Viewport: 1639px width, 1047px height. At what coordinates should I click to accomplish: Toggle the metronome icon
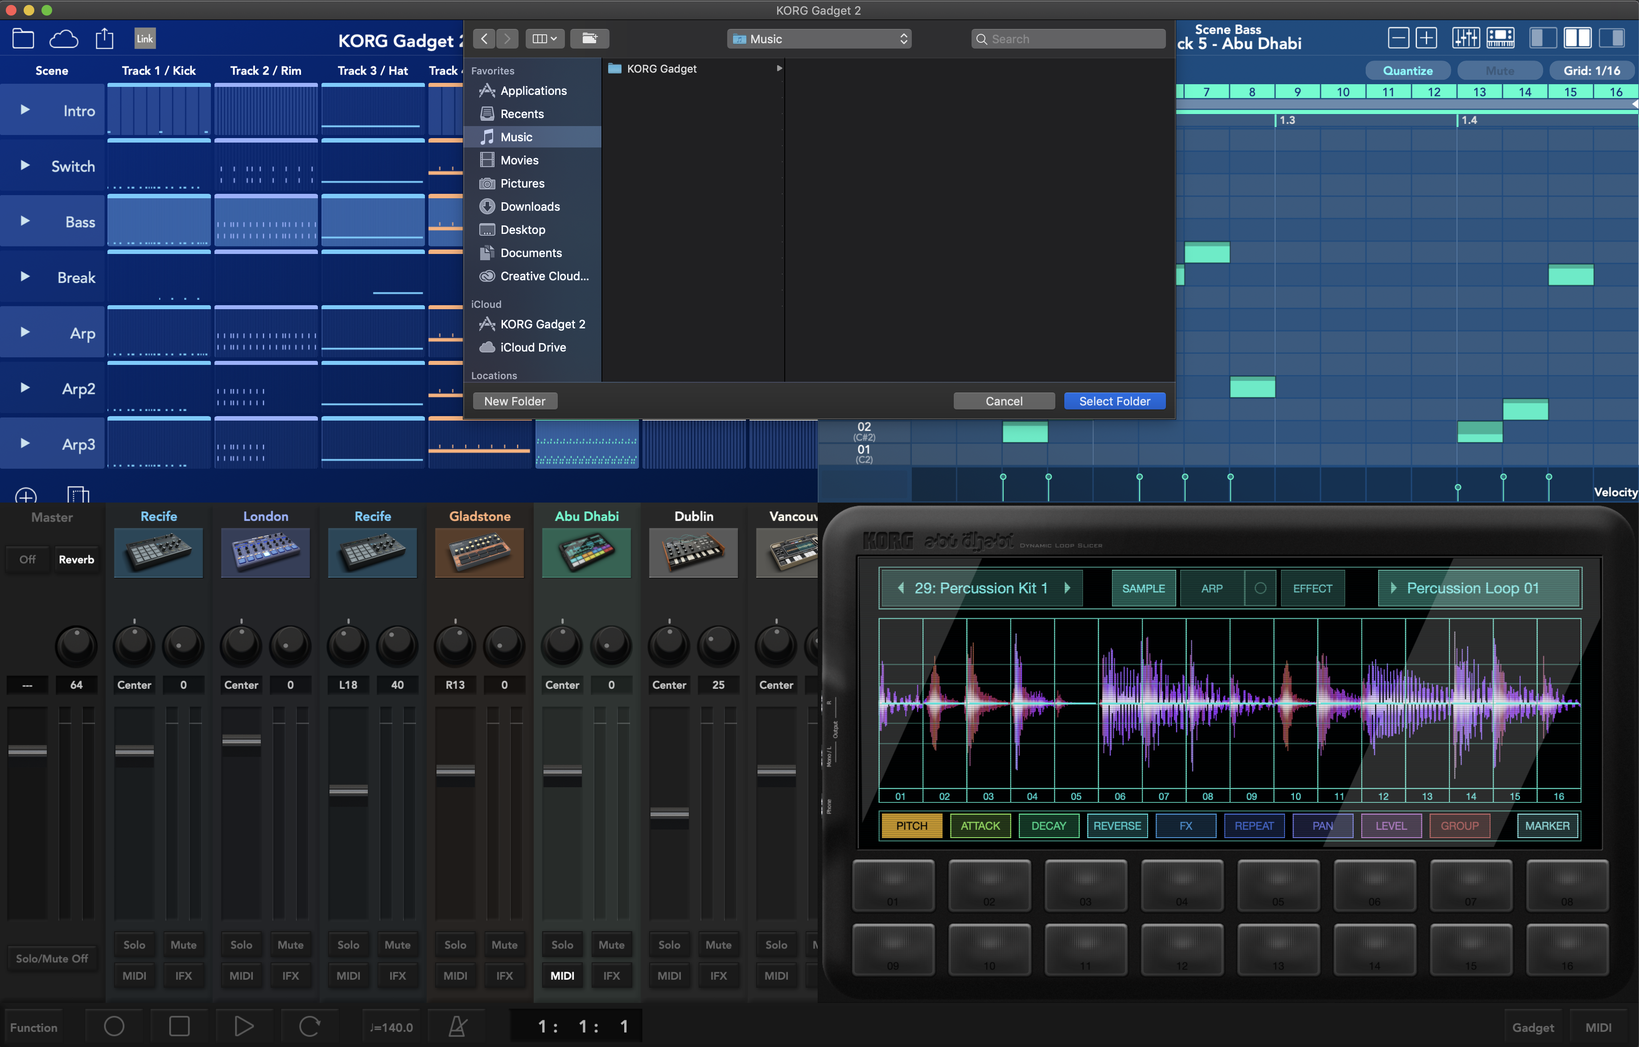point(457,1026)
